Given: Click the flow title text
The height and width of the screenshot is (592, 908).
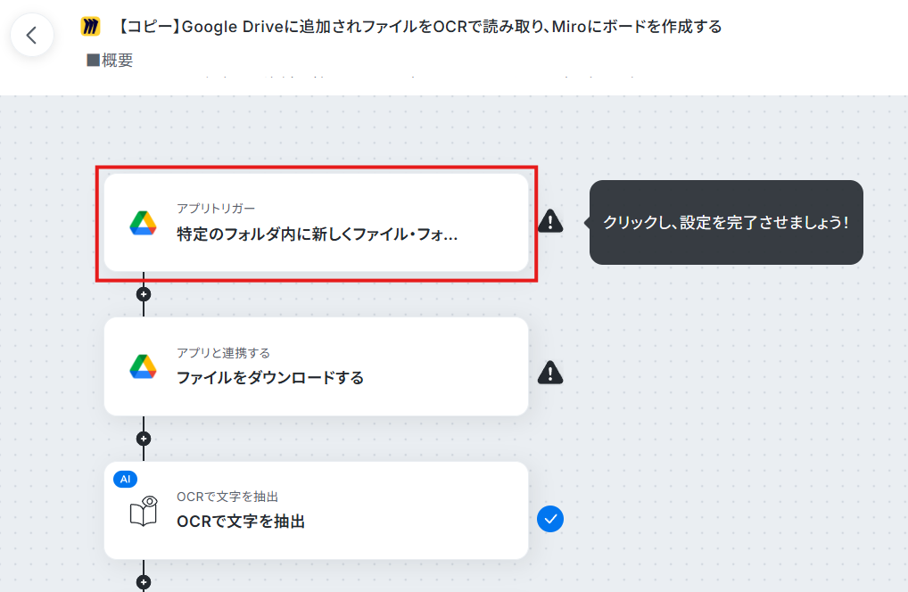Looking at the screenshot, I should [x=418, y=27].
